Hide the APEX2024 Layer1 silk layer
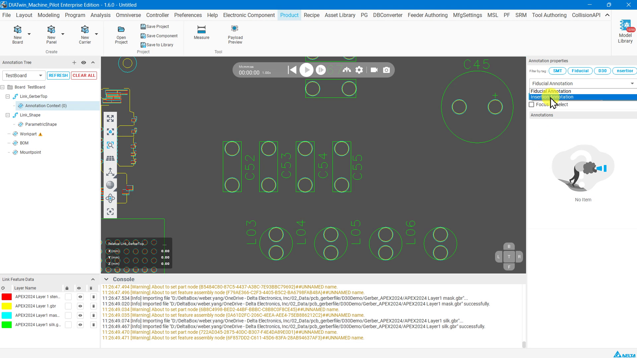 [80, 325]
